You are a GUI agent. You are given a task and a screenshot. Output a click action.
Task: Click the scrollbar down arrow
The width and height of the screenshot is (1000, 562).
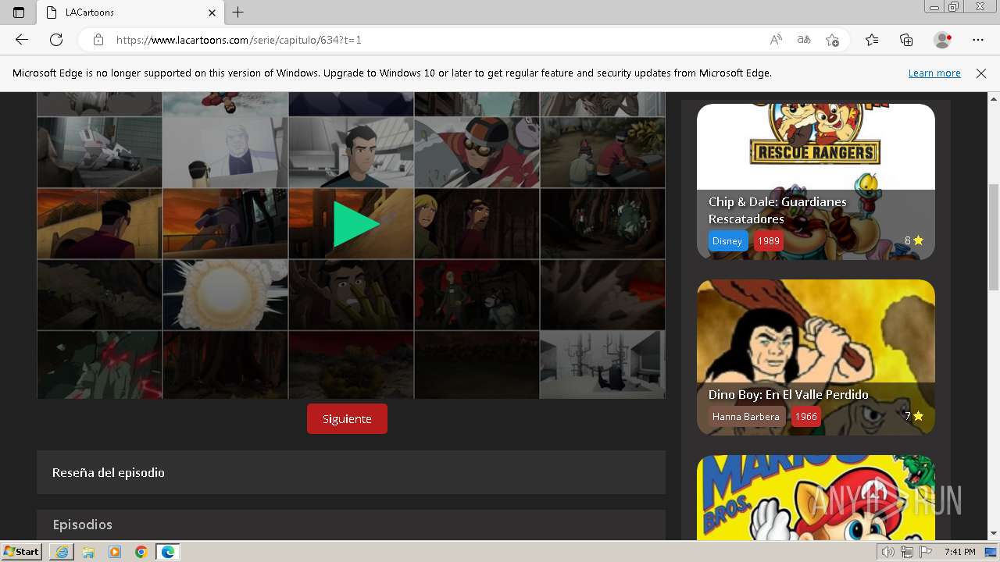994,533
